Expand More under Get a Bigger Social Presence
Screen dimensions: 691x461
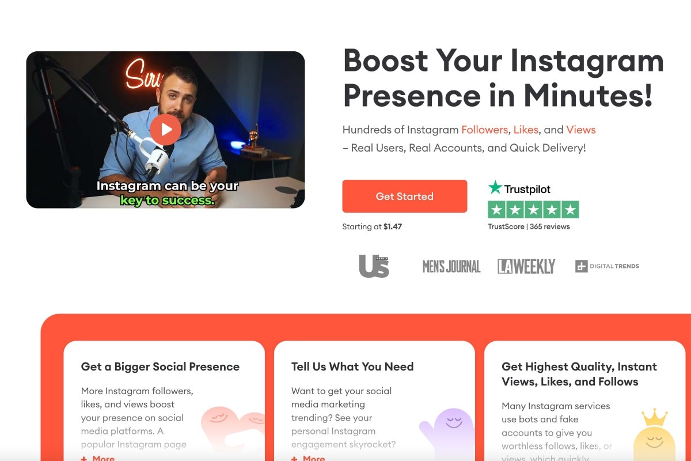pos(98,458)
